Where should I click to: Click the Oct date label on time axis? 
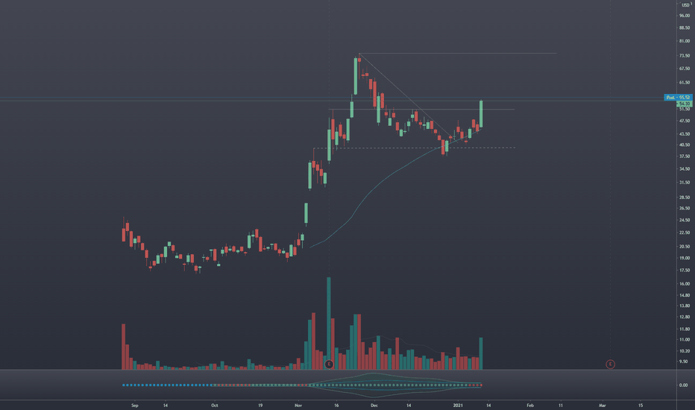coord(215,405)
